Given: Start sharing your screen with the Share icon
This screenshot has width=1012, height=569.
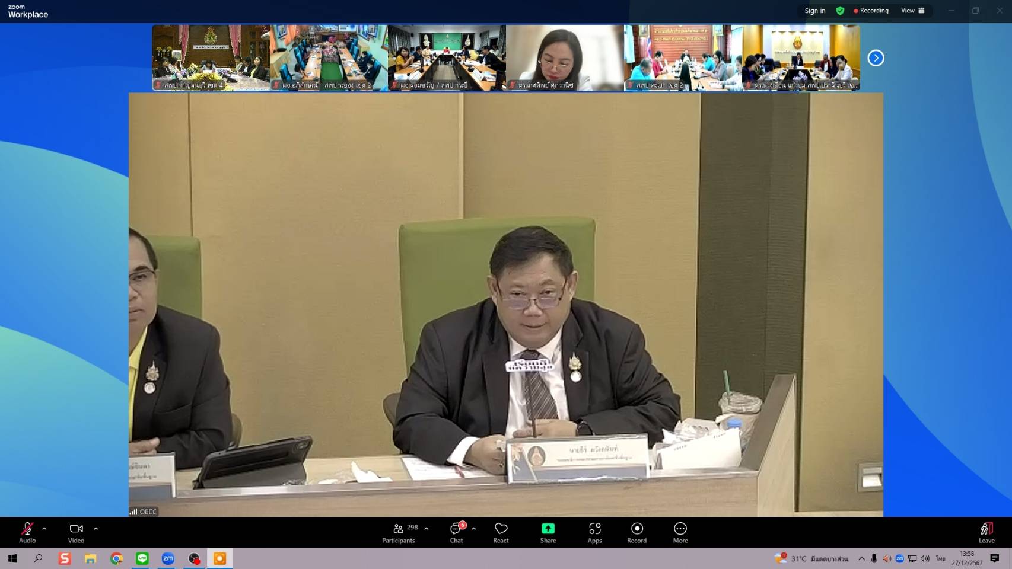Looking at the screenshot, I should [x=548, y=532].
